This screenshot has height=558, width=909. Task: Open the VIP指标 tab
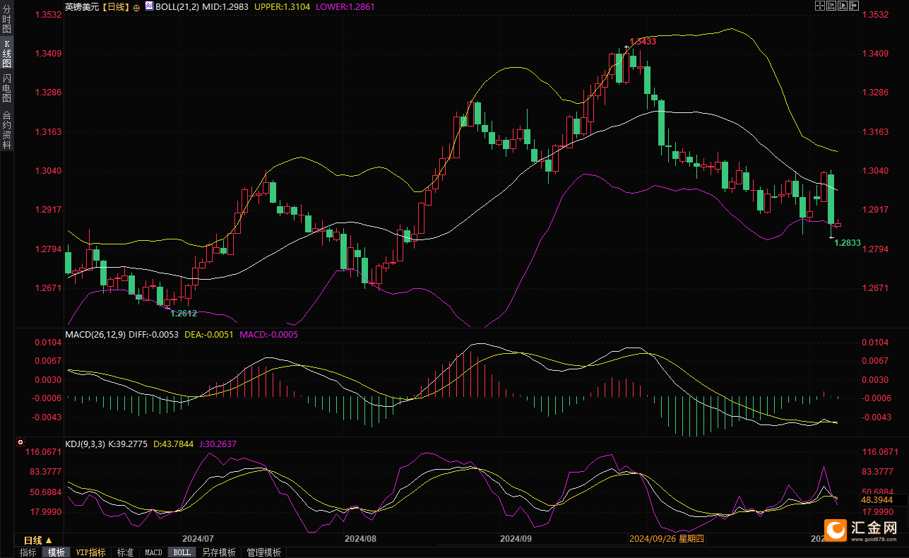[90, 552]
